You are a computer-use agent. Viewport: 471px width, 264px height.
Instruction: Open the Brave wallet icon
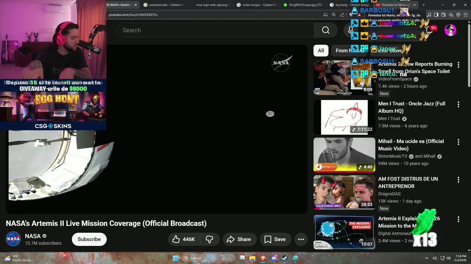[x=443, y=15]
